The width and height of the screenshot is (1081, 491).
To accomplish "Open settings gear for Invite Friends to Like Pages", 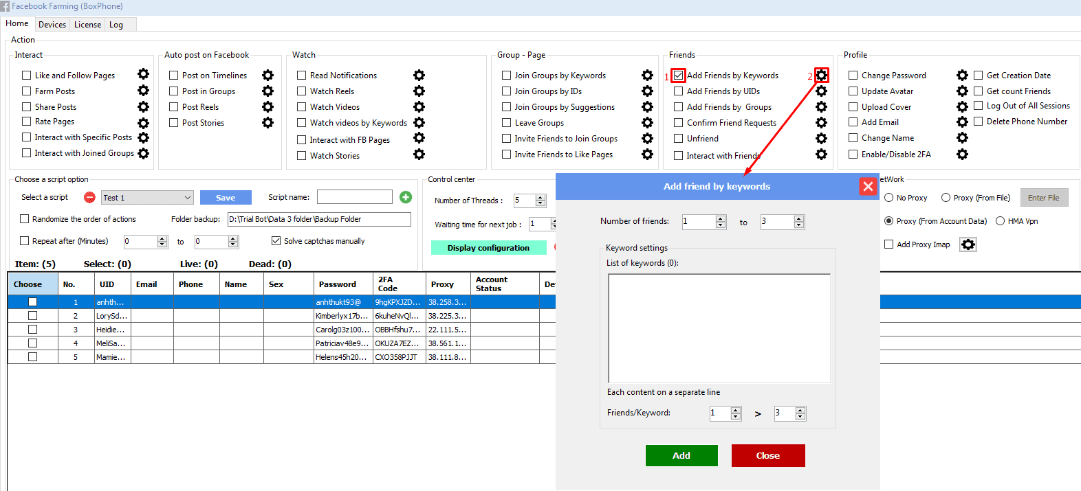I will (x=647, y=154).
